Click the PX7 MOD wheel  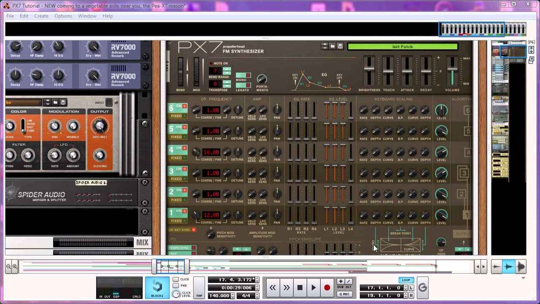click(196, 72)
